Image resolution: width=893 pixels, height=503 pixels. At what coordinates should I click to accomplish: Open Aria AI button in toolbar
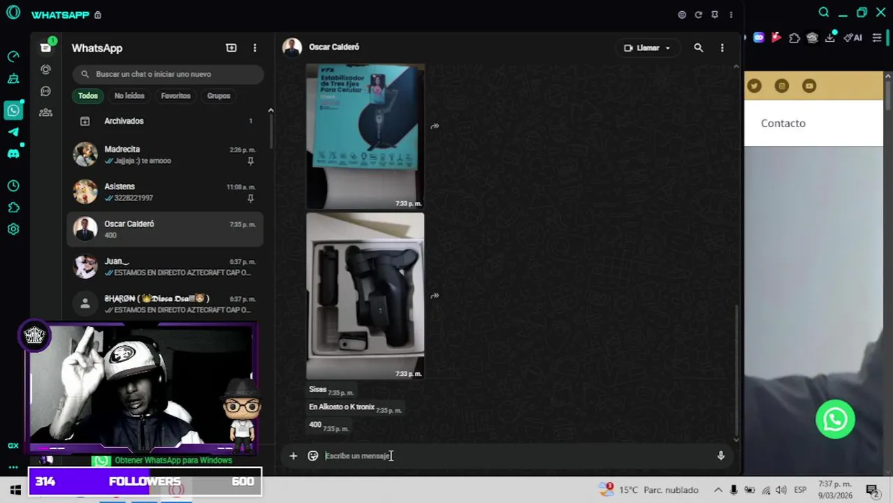[x=853, y=38]
